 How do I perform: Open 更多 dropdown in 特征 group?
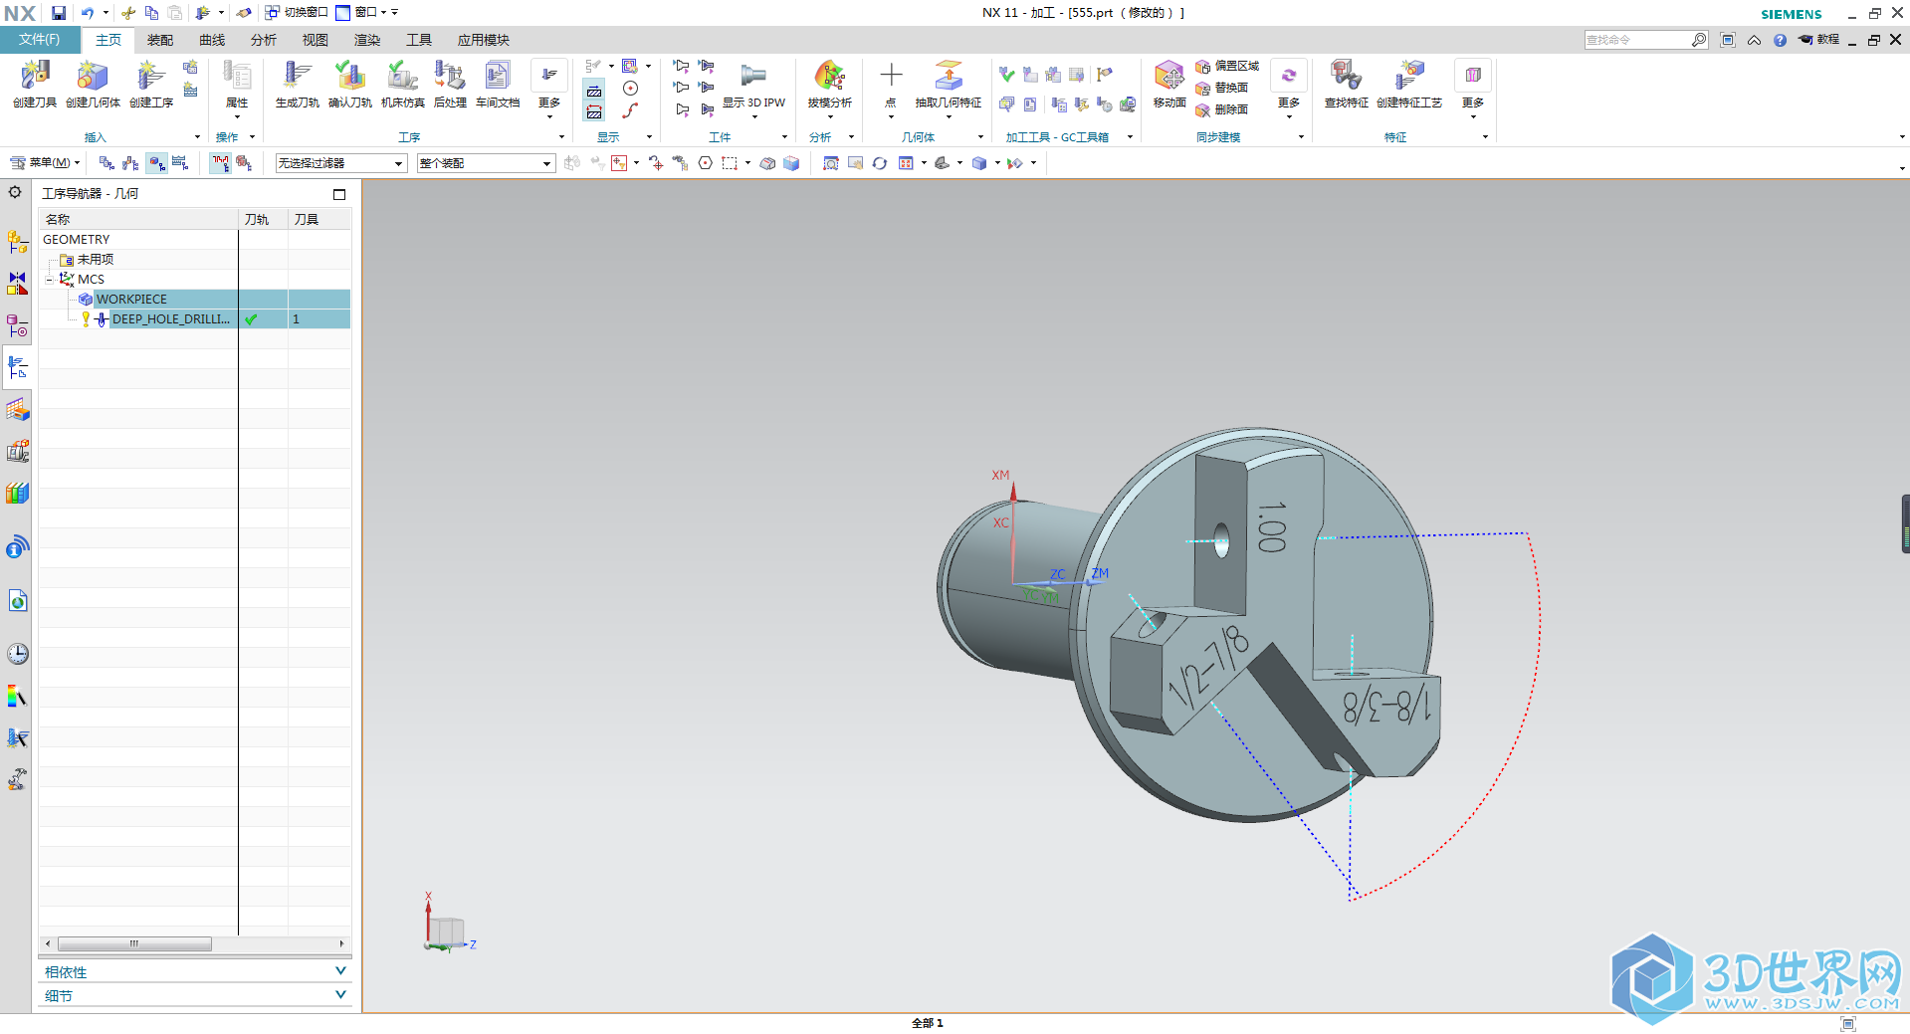tap(1473, 89)
